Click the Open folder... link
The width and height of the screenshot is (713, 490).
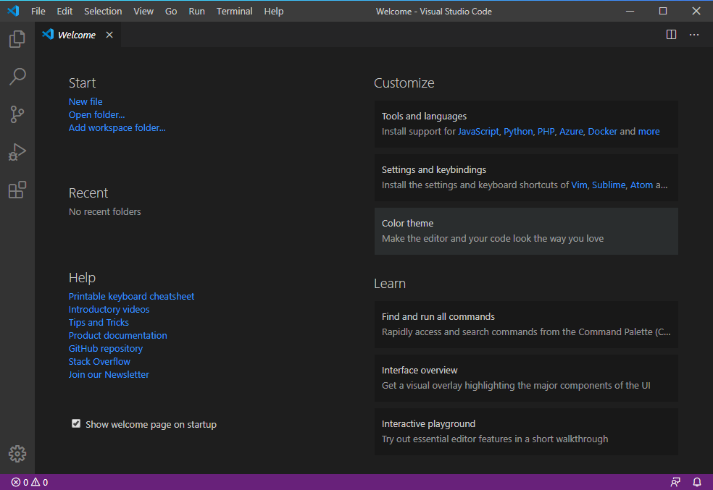point(96,115)
